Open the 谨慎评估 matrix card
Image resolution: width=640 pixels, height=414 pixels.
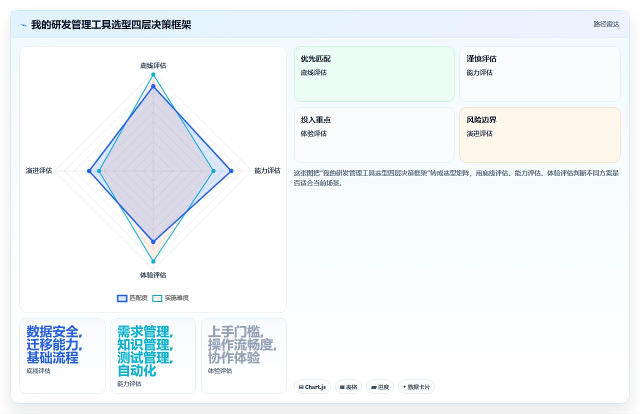tap(540, 74)
